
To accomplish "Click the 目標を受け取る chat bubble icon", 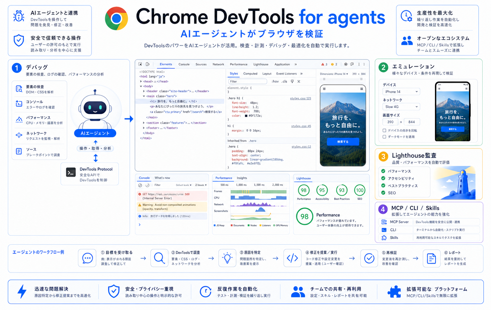I will click(87, 258).
